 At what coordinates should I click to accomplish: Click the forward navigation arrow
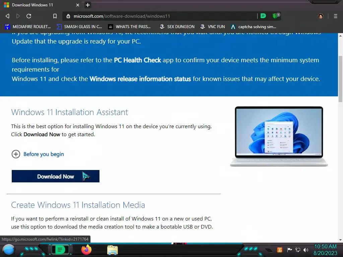(x=18, y=16)
